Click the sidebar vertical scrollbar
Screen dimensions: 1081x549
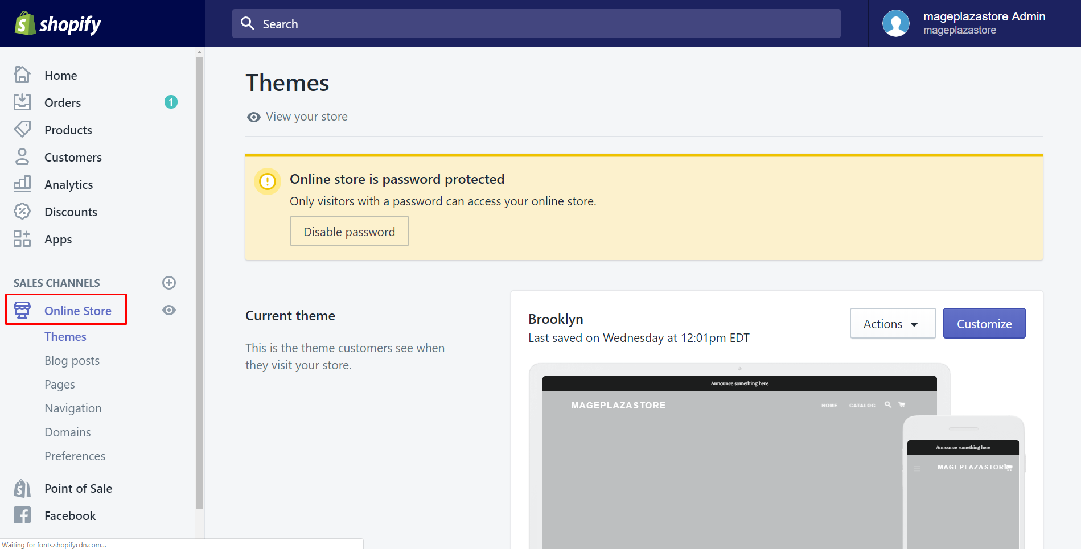199,282
